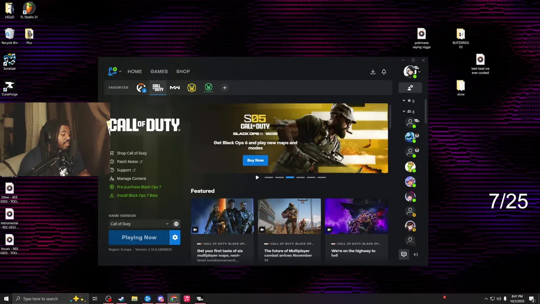Screen dimensions: 540x304
Task: Select the BLITZKRIEG V3 desktop file
Action: [461, 38]
